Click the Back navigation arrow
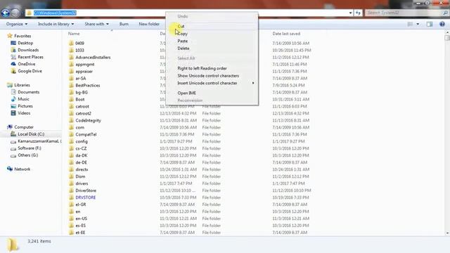Viewport: 450px width, 253px height. (x=6, y=13)
